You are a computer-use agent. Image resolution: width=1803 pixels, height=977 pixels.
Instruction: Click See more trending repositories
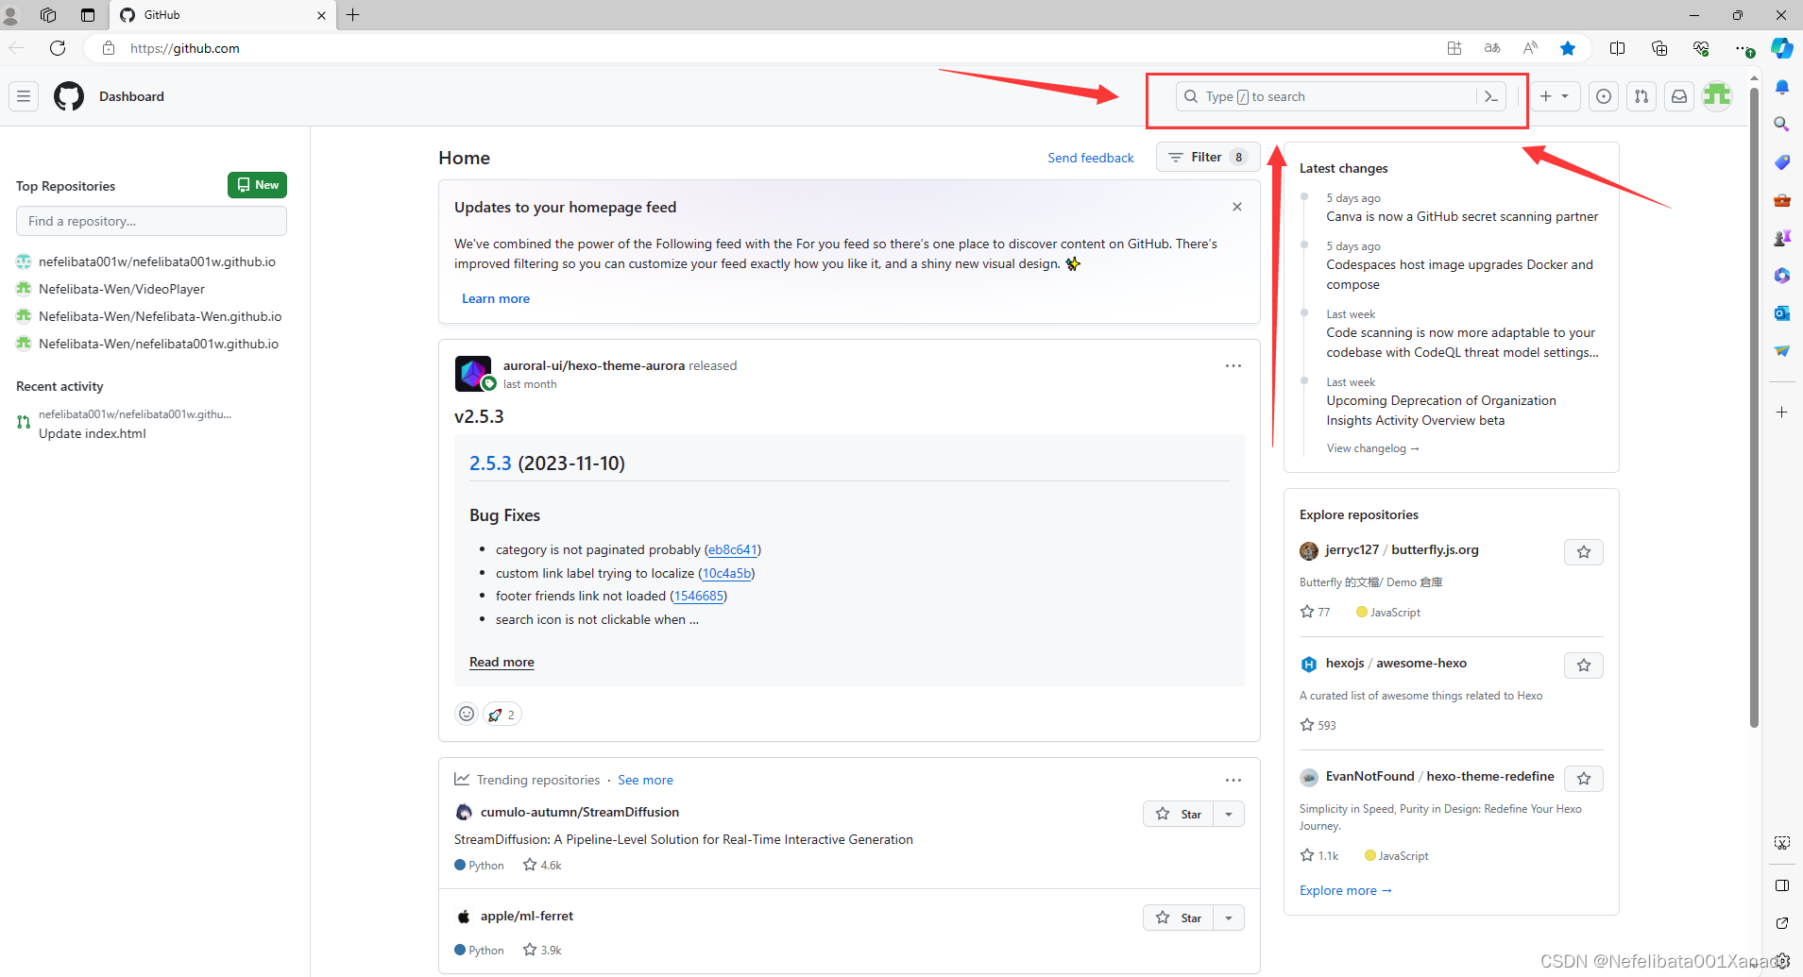point(646,780)
